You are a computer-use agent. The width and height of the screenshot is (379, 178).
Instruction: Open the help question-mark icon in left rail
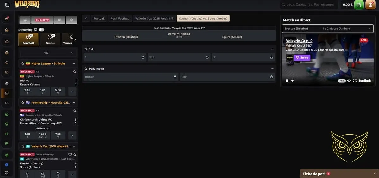(7, 172)
